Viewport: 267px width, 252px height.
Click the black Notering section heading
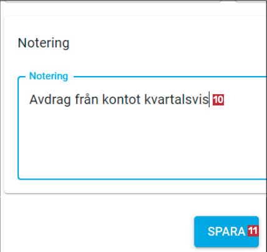pos(44,43)
